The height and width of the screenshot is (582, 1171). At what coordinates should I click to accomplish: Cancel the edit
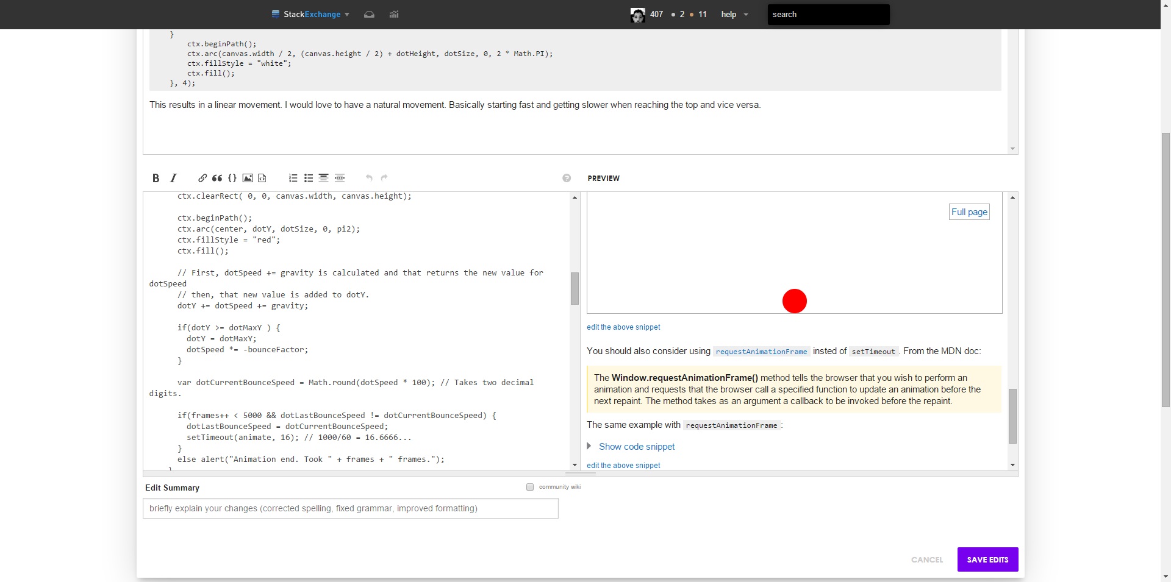(926, 559)
